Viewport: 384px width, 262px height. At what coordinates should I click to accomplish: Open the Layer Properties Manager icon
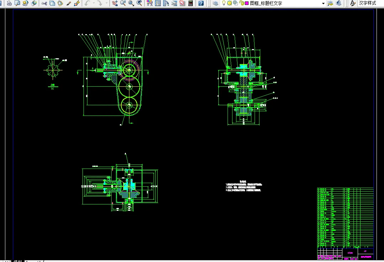pyautogui.click(x=215, y=3)
